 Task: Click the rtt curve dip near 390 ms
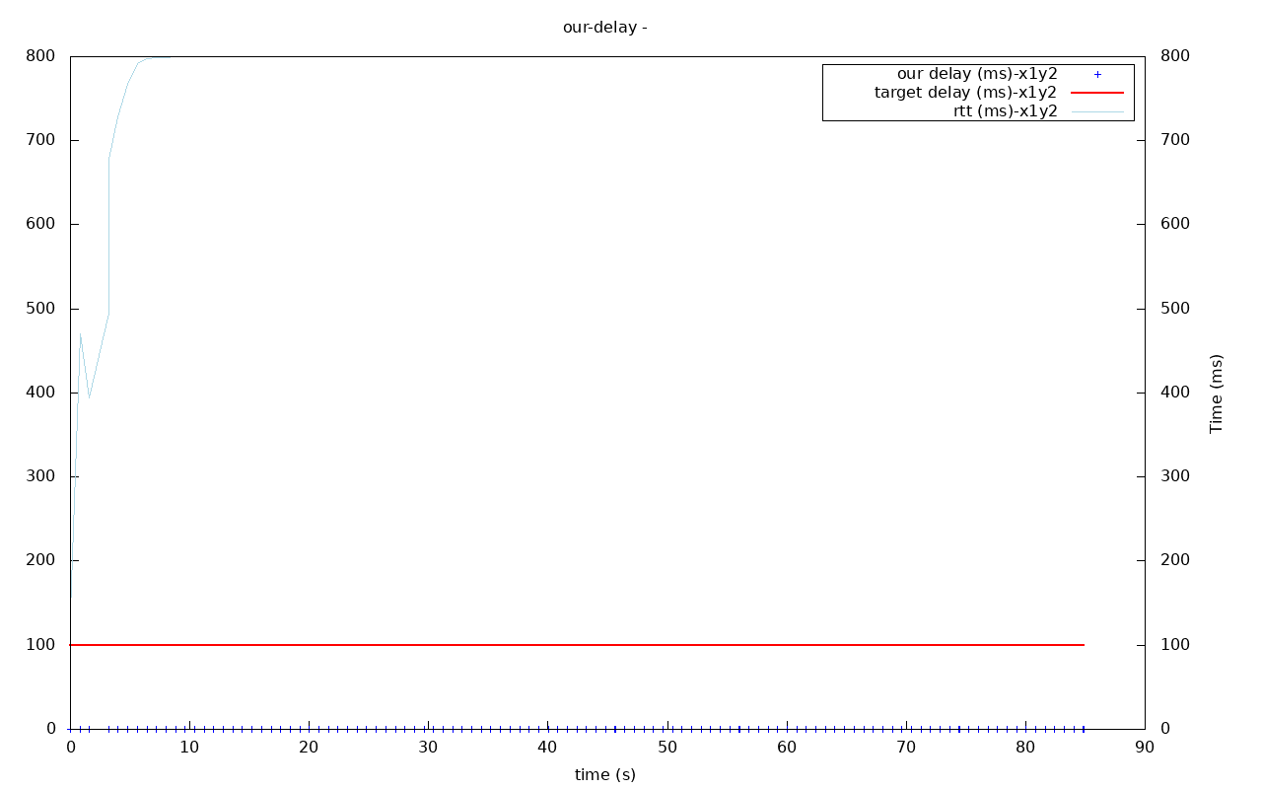90,398
